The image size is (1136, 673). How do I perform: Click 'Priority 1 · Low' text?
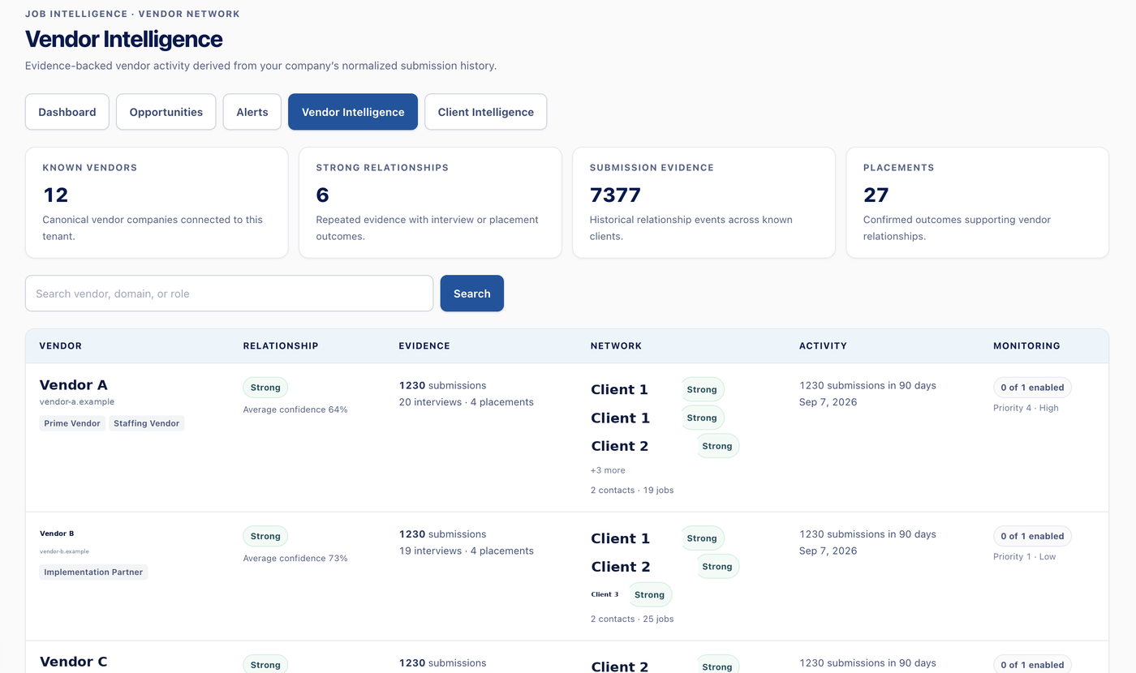pos(1025,556)
